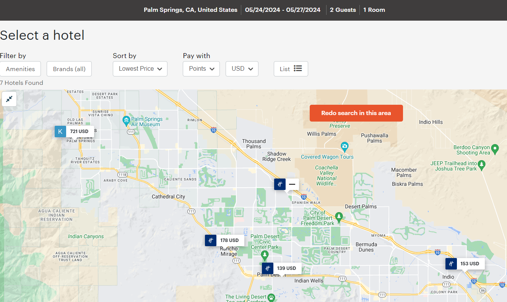This screenshot has height=302, width=507.
Task: Open the Lowest Price sort dropdown
Action: [140, 69]
